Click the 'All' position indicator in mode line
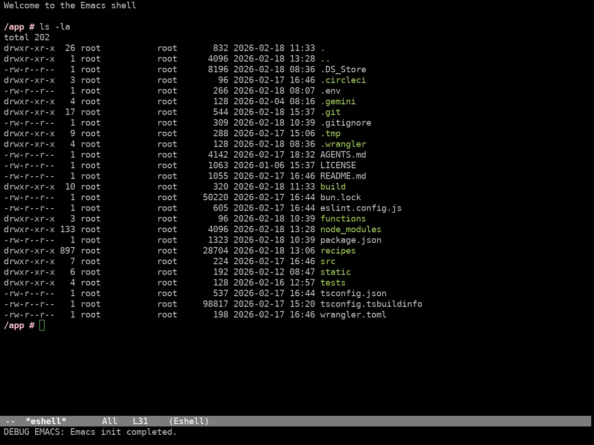The width and height of the screenshot is (594, 445). click(x=110, y=421)
